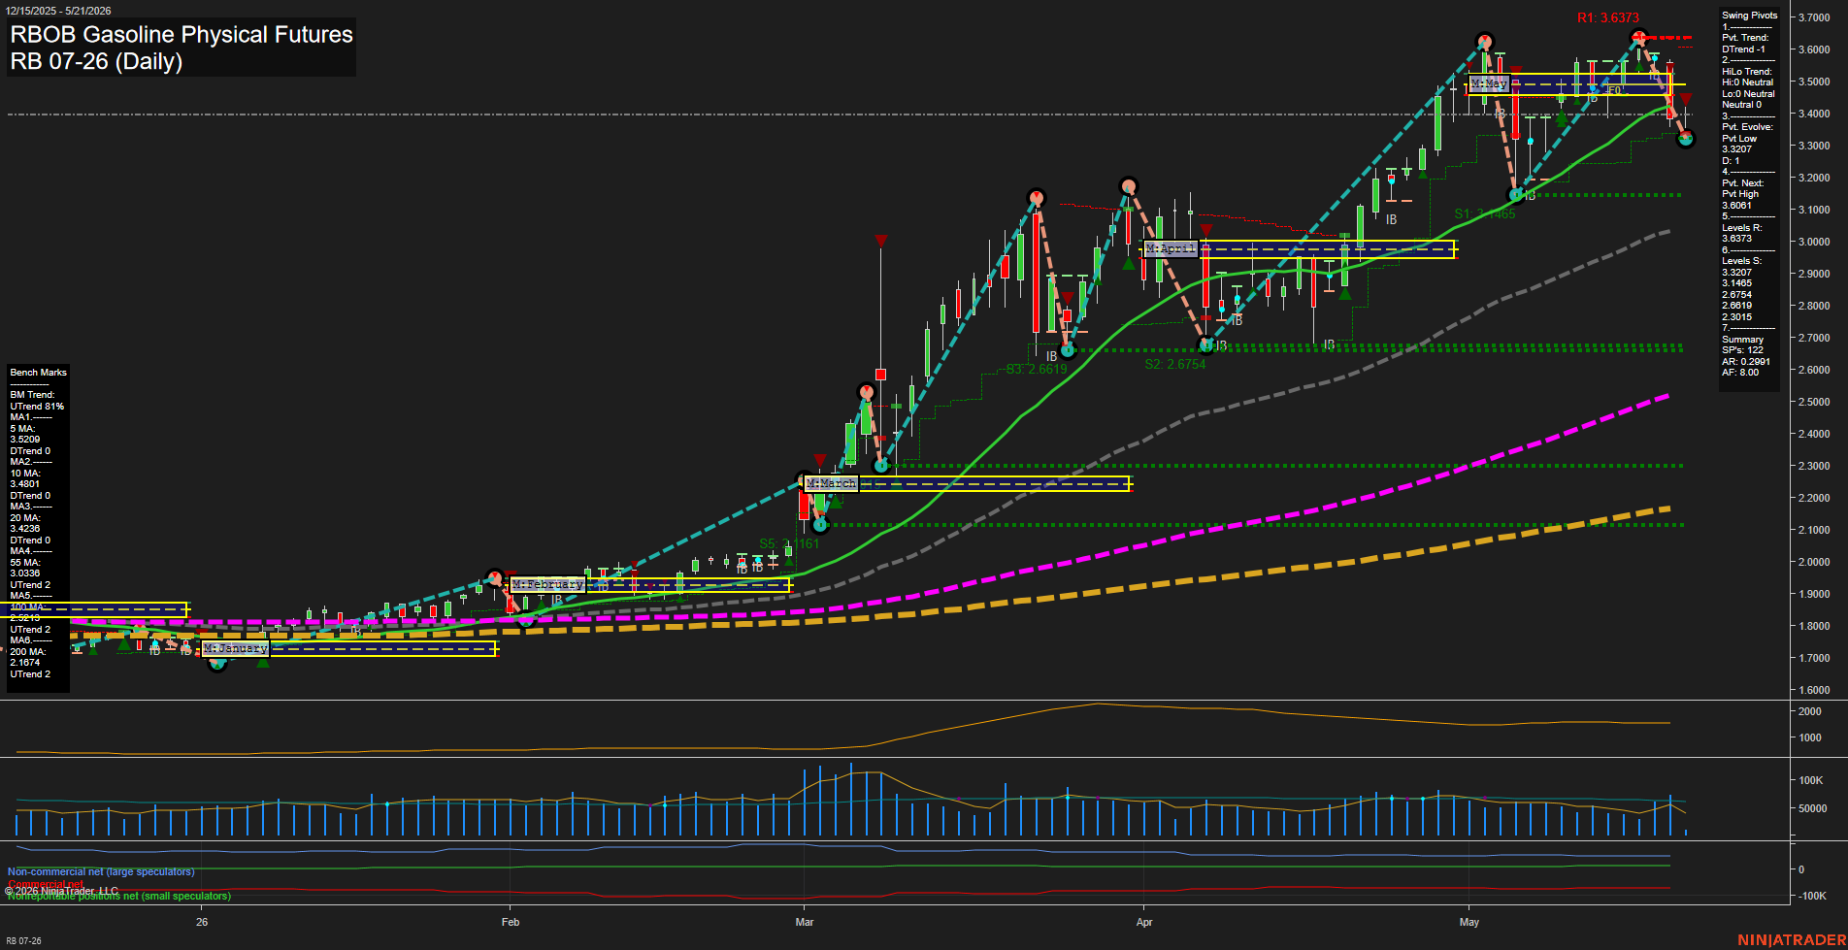Screen dimensions: 1848x950
Task: Click the 200 MA value 2.1674
Action: tap(25, 663)
